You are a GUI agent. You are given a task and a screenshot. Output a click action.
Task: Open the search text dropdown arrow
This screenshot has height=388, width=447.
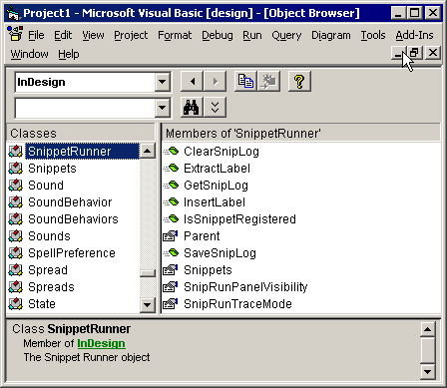163,108
